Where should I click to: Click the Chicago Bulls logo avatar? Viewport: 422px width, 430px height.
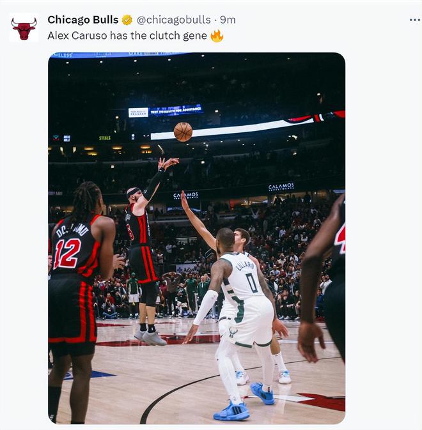click(x=24, y=28)
